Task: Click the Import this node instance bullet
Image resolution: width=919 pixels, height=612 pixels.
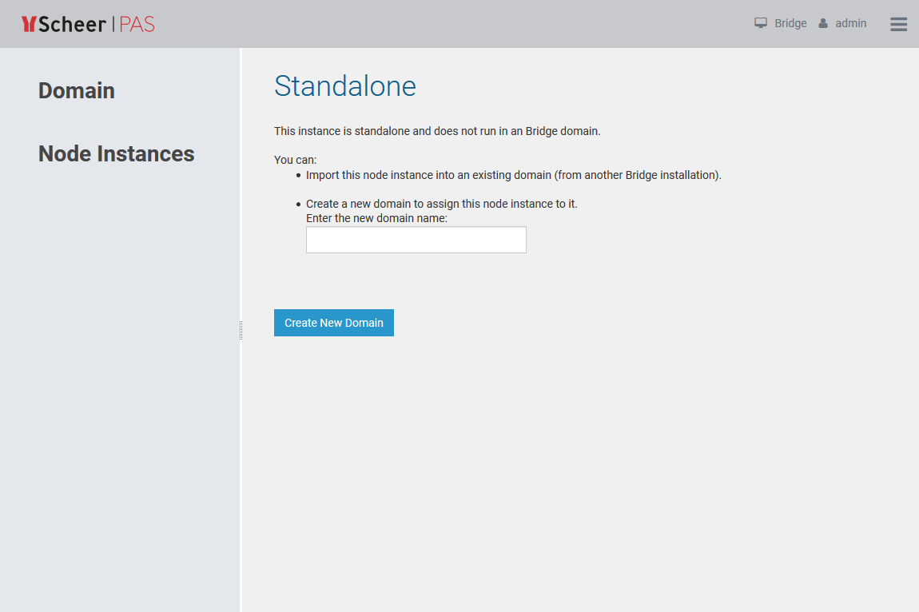Action: pyautogui.click(x=513, y=175)
